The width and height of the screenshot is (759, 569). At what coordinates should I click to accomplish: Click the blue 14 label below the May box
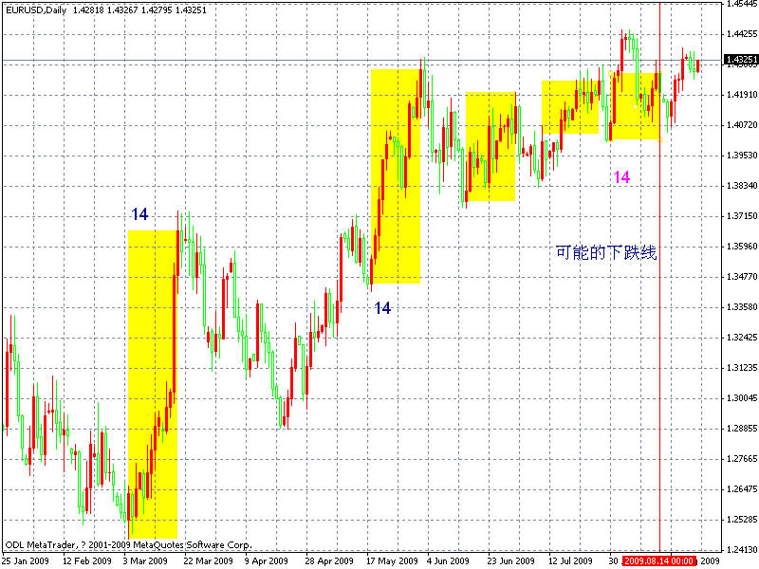(x=382, y=307)
